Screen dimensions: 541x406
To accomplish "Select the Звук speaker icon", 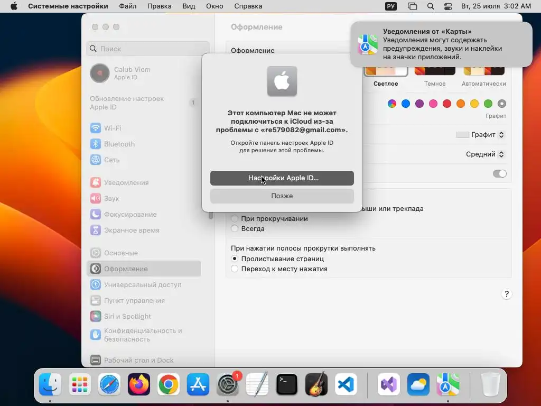I will click(x=96, y=199).
